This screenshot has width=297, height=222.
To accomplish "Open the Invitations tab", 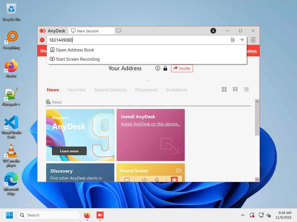I will 177,90.
